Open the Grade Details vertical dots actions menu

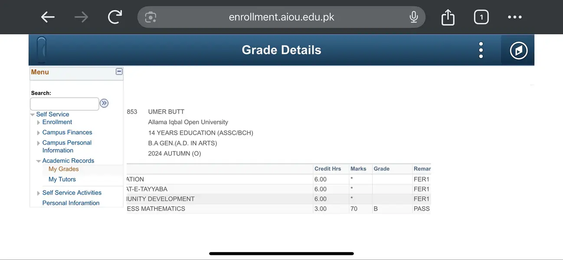(x=481, y=50)
